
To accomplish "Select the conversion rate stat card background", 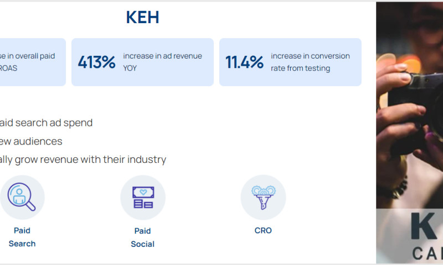I will pyautogui.click(x=290, y=78).
